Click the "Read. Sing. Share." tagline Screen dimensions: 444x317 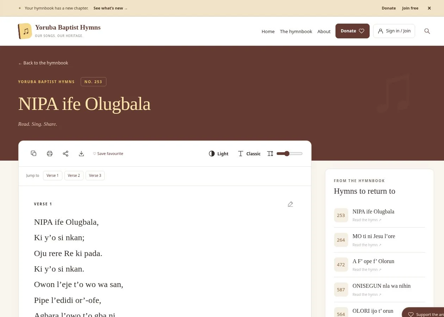[x=38, y=124]
